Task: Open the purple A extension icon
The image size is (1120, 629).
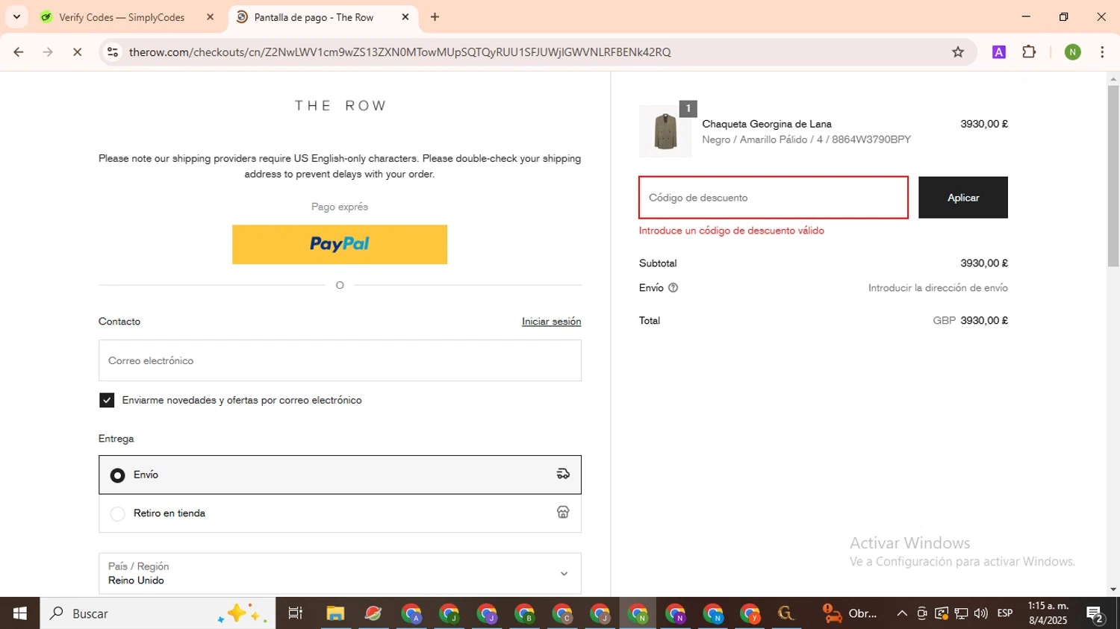Action: [x=998, y=52]
